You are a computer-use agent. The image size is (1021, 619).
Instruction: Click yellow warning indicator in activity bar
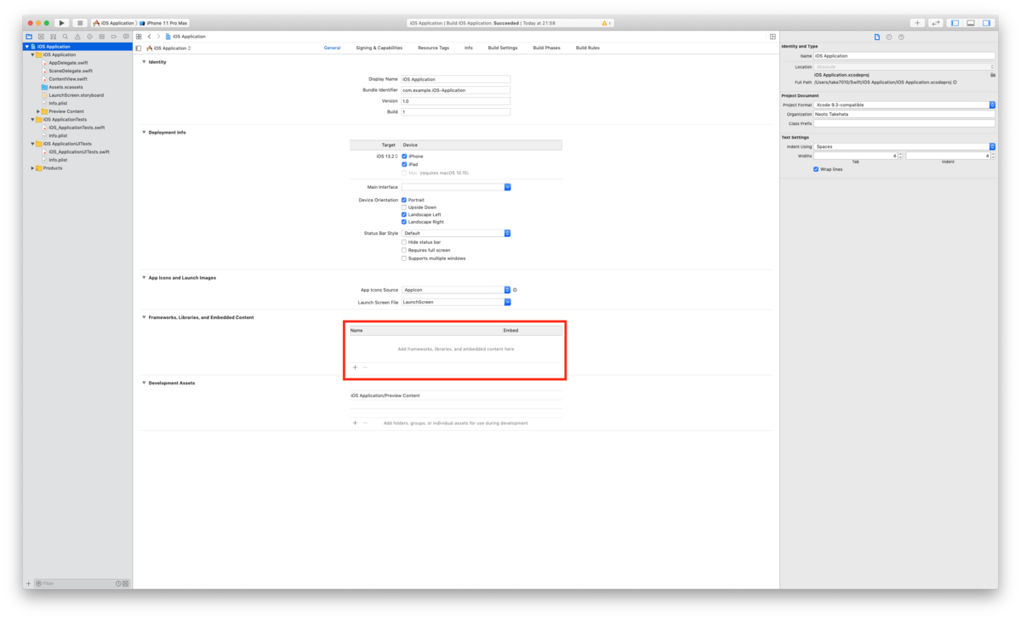point(606,23)
